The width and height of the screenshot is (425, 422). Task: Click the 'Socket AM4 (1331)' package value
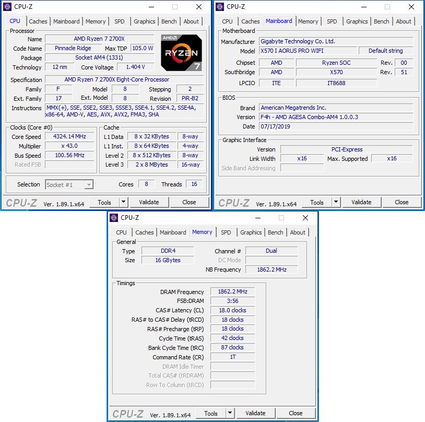(99, 57)
